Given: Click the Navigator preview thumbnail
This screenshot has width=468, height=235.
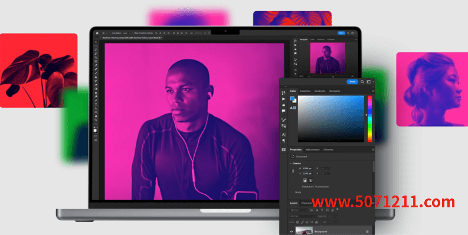Looking at the screenshot, I should click(328, 58).
